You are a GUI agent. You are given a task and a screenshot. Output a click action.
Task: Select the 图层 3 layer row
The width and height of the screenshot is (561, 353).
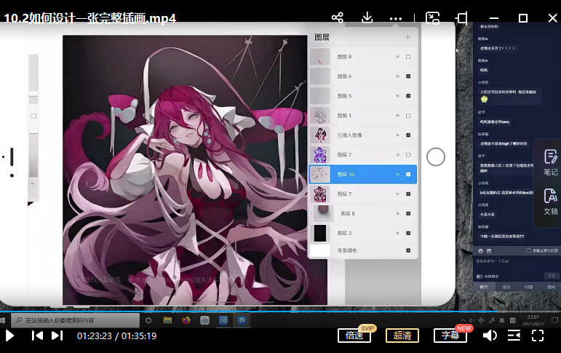364,233
